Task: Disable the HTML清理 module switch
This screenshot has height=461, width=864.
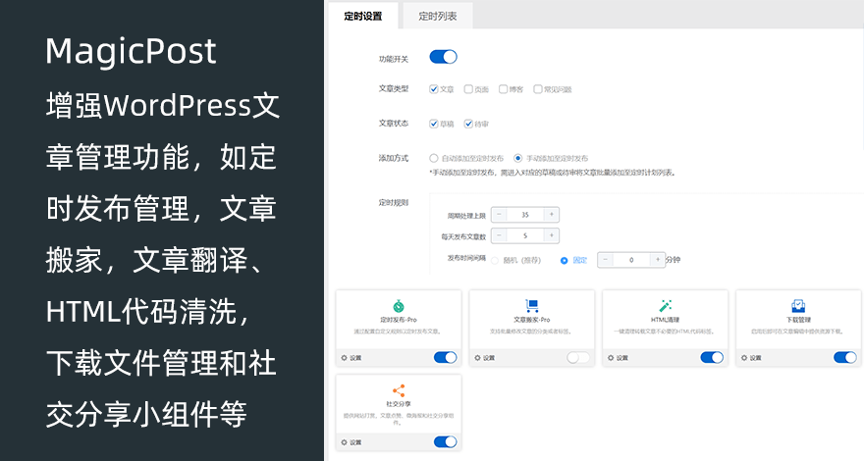Action: click(x=712, y=357)
